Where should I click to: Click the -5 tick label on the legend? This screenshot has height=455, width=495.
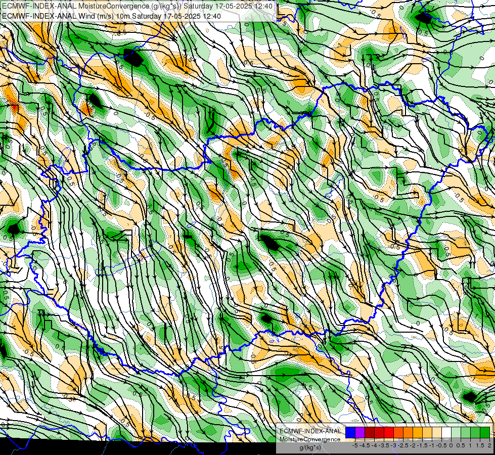[x=355, y=445]
